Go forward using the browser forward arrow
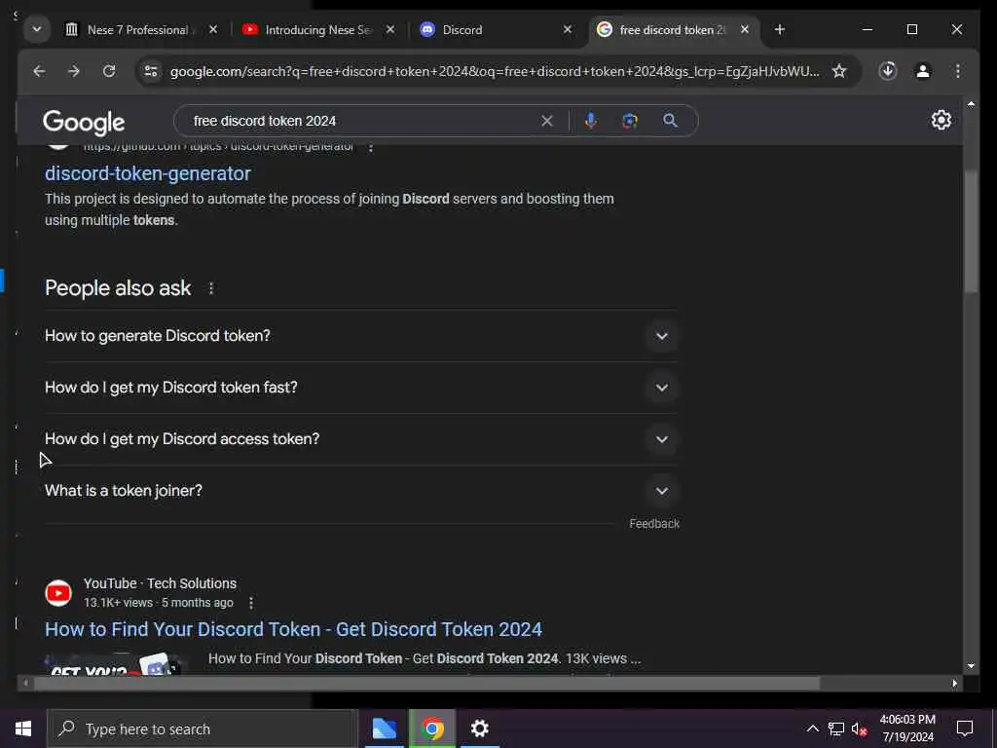Screen dimensions: 997x748 coord(74,71)
